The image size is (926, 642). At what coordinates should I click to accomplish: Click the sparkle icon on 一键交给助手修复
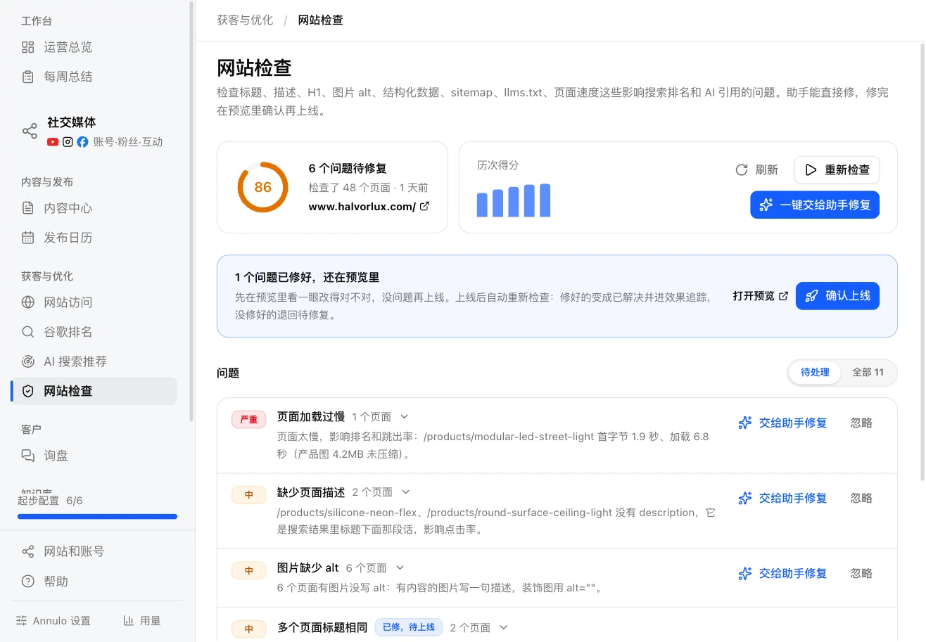(x=766, y=205)
